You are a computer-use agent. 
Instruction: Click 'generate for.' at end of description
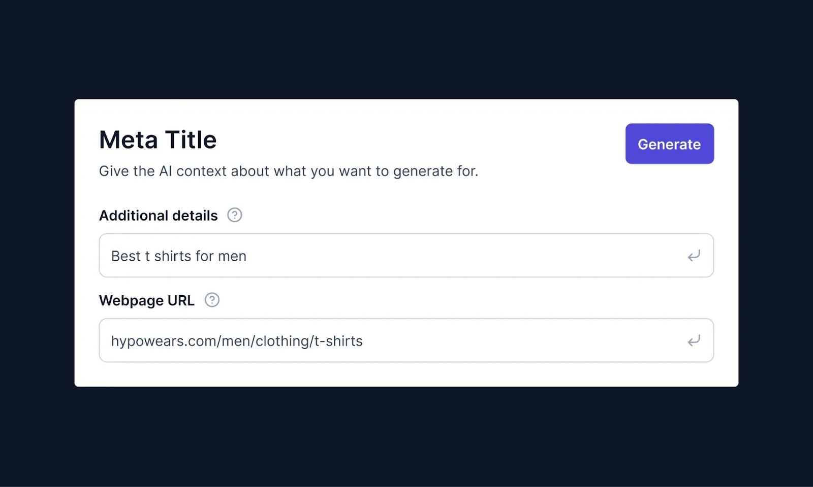[435, 171]
